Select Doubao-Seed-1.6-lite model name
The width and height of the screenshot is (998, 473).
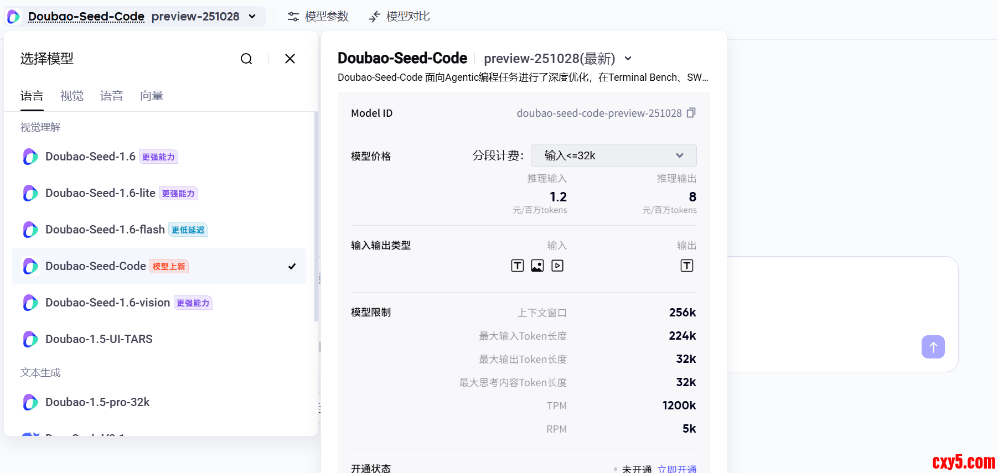coord(100,193)
